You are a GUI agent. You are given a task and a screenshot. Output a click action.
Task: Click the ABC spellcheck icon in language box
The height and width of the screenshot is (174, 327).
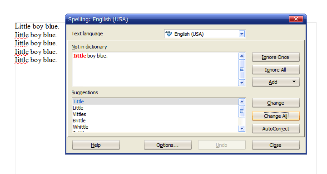click(x=168, y=34)
